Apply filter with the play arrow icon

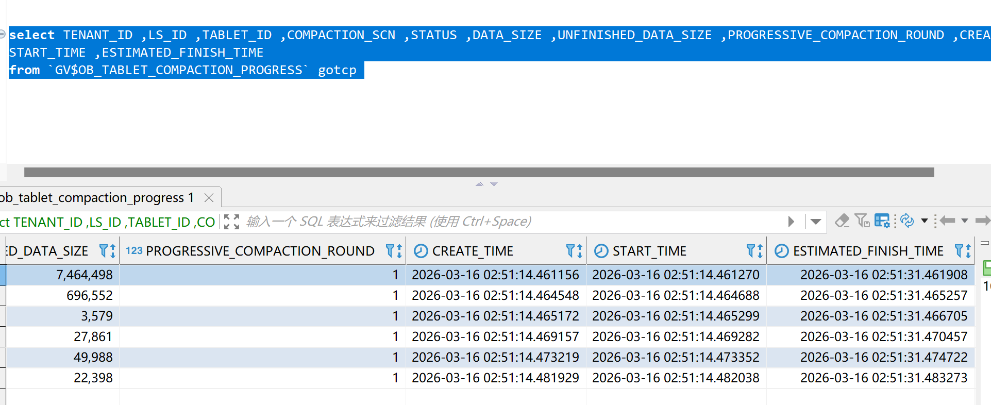[791, 222]
